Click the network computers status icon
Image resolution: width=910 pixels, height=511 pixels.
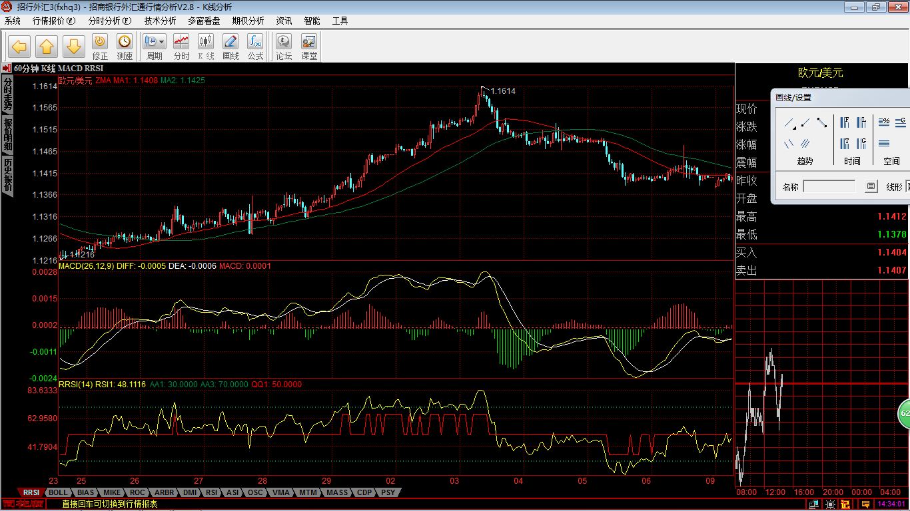click(813, 504)
